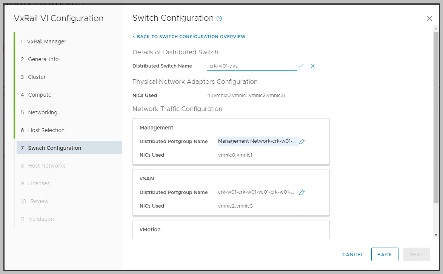Edit the Management portgroup name pencil icon

pos(302,142)
